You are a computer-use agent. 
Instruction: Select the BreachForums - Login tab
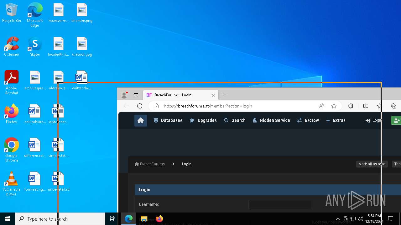click(181, 95)
